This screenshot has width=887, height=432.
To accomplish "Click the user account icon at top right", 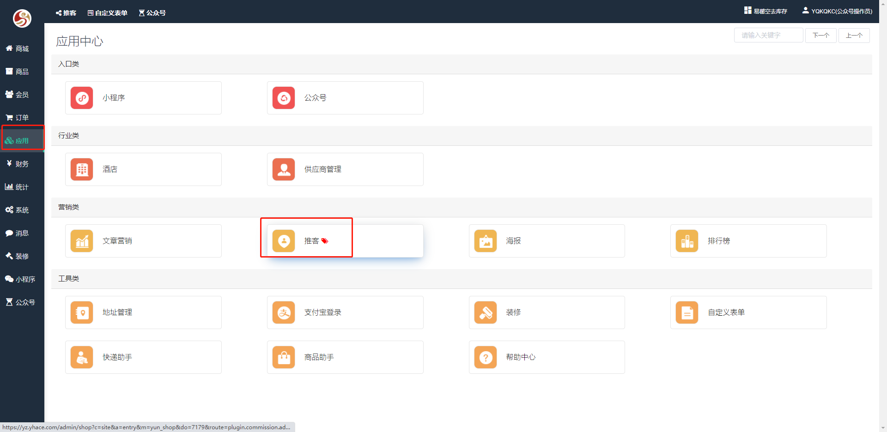I will tap(805, 10).
